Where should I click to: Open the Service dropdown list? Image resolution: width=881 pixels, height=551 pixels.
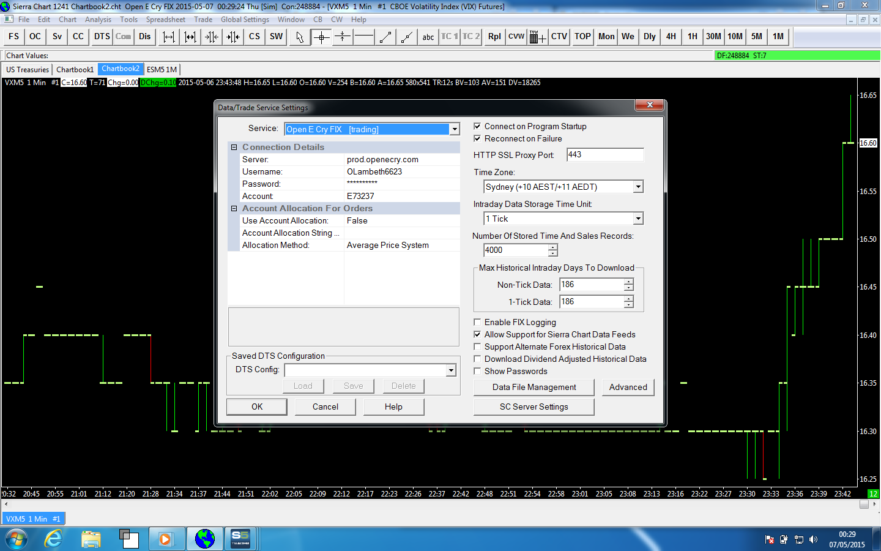pyautogui.click(x=455, y=129)
